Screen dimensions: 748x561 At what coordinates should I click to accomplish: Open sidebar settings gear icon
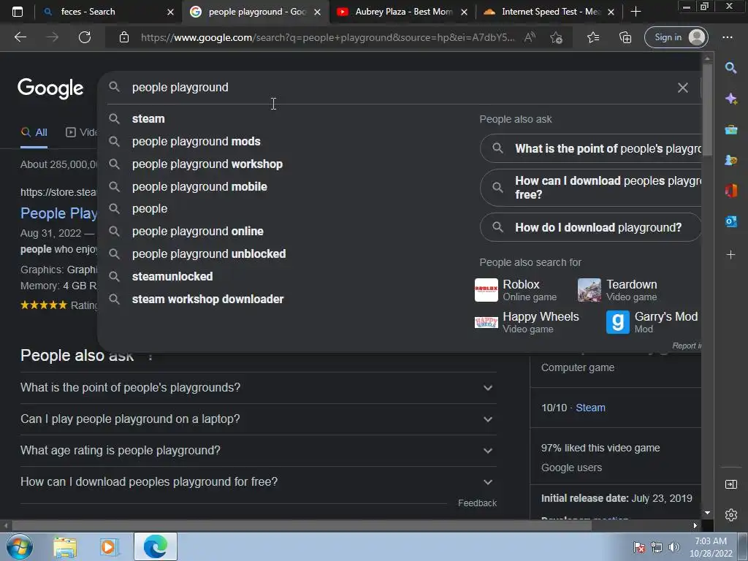(x=730, y=515)
